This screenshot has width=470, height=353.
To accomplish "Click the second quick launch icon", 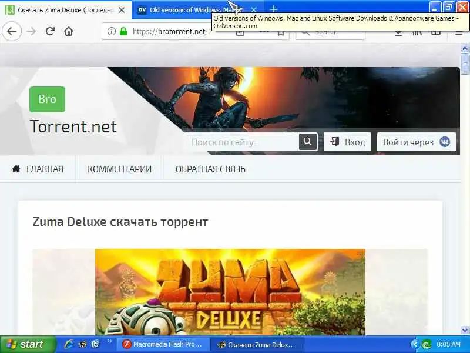I will (82, 344).
